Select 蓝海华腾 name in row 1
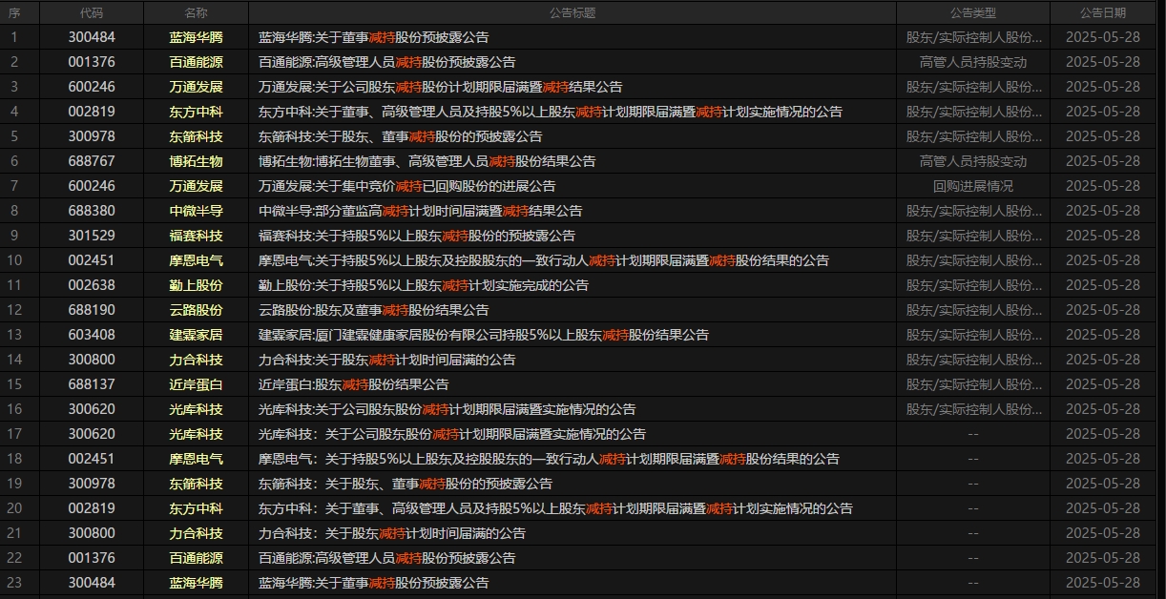 pos(196,37)
